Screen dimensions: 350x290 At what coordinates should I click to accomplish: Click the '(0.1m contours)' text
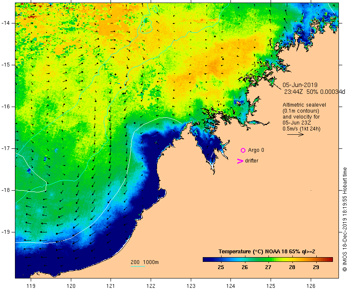(x=301, y=111)
